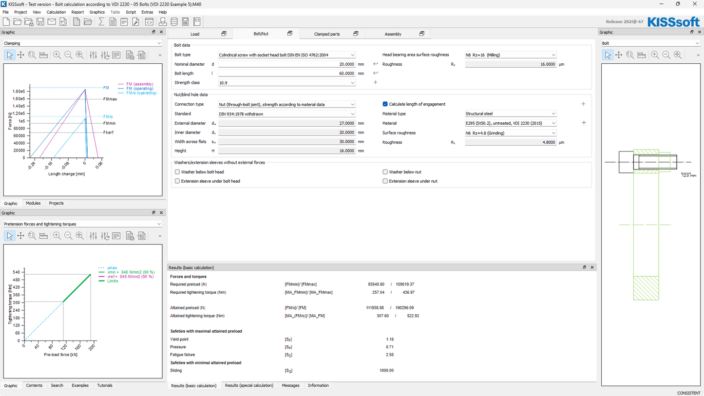
Task: Open the Calculation menu
Action: click(56, 12)
